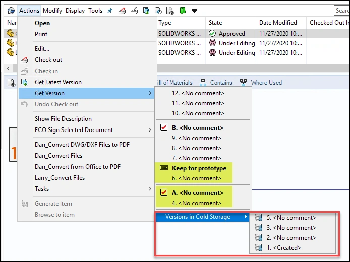Select revision B. <No comment>
This screenshot has height=262, width=350.
pyautogui.click(x=198, y=128)
